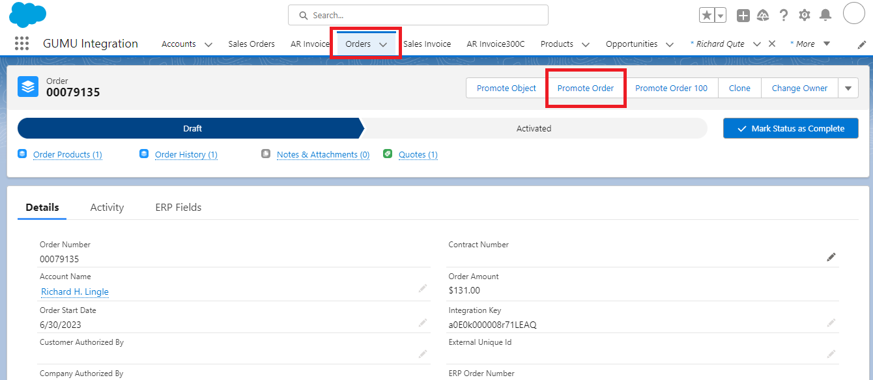Open the AR Invoice300C tab
873x380 pixels.
point(496,44)
